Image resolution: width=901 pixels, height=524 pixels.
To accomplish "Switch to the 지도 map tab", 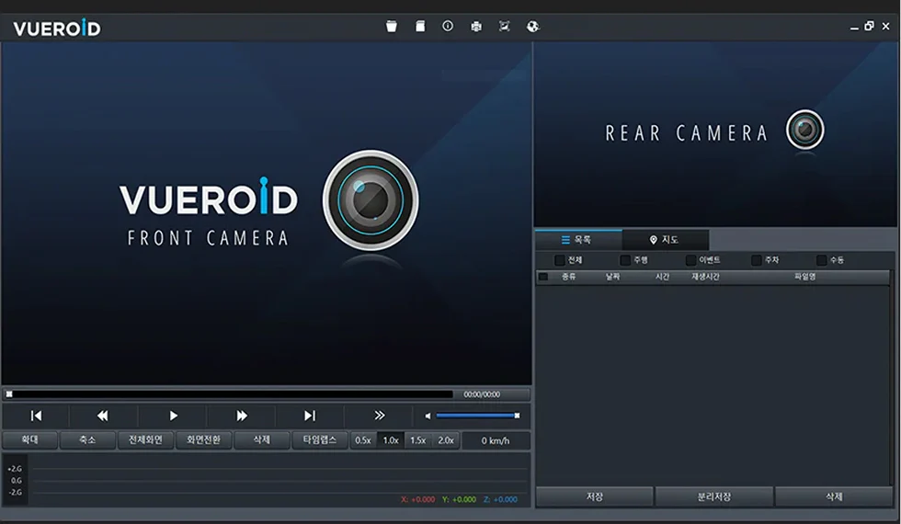I will pos(665,240).
